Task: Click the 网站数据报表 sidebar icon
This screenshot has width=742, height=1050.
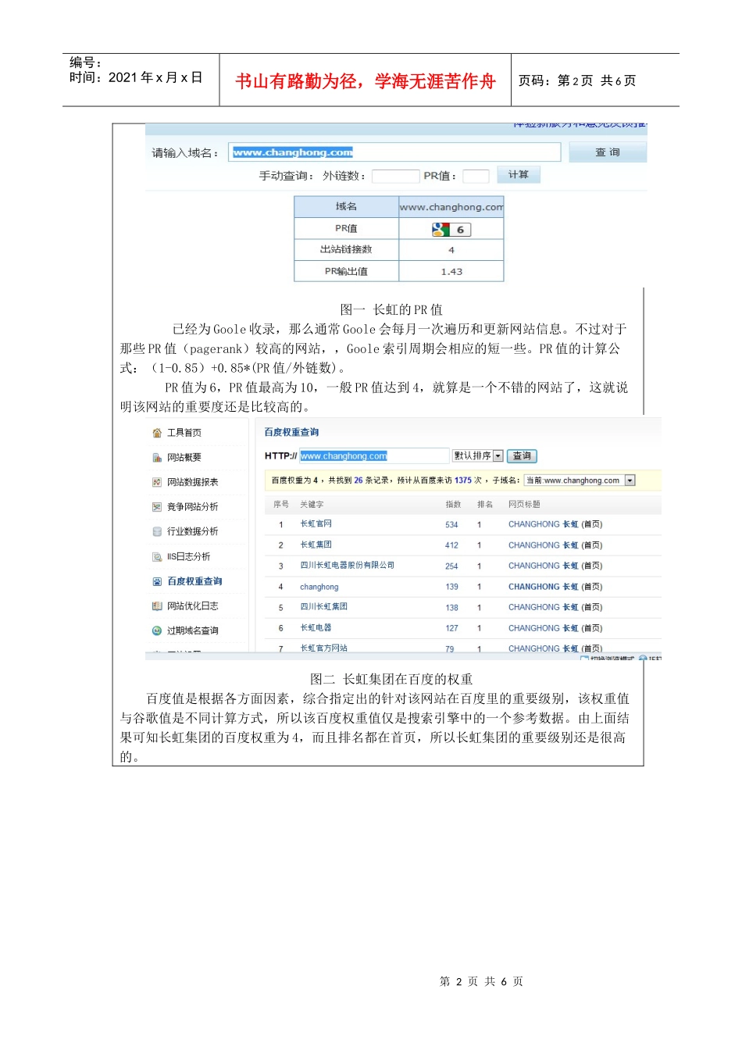Action: point(157,483)
